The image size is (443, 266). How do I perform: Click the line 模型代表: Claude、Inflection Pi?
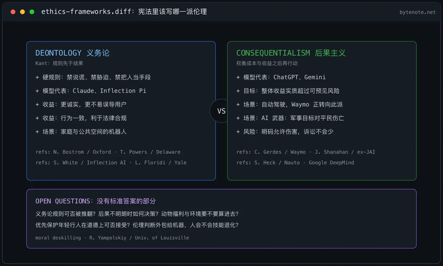point(91,91)
